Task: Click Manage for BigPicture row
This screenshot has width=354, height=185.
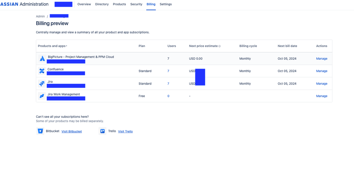Action: click(x=322, y=59)
